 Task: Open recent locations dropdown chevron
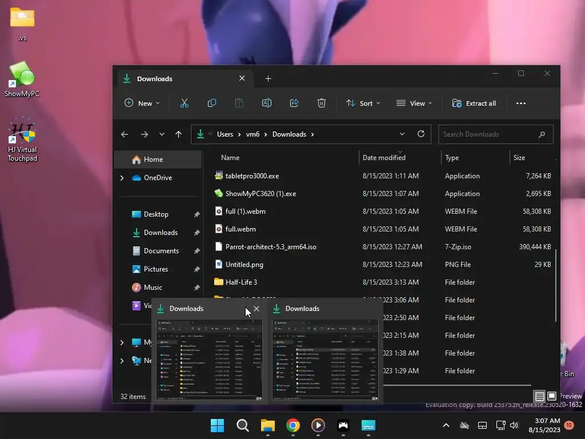tap(162, 134)
